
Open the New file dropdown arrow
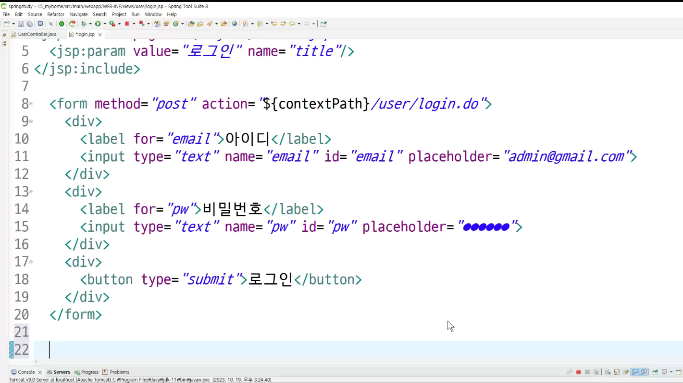click(13, 24)
